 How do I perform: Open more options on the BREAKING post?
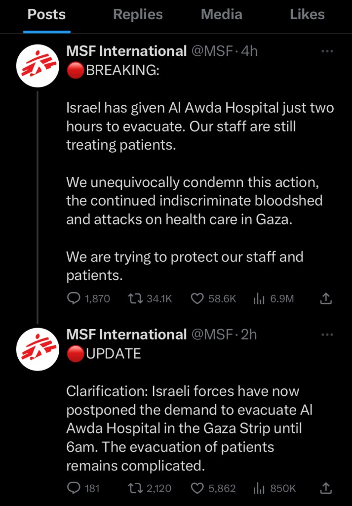coord(327,51)
